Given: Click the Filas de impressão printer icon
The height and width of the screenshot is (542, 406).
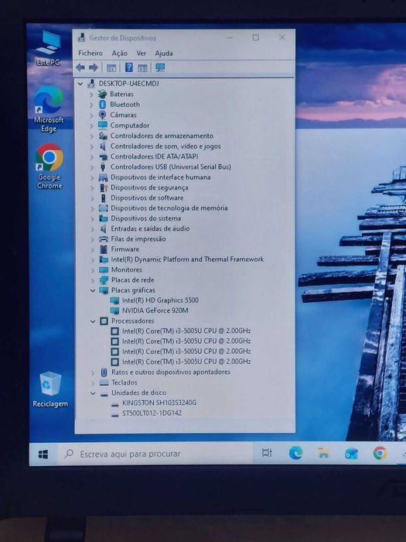Looking at the screenshot, I should (x=103, y=238).
